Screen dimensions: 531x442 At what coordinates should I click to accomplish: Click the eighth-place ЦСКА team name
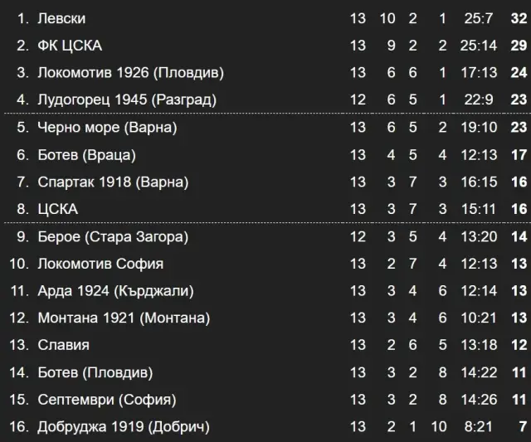(x=57, y=209)
